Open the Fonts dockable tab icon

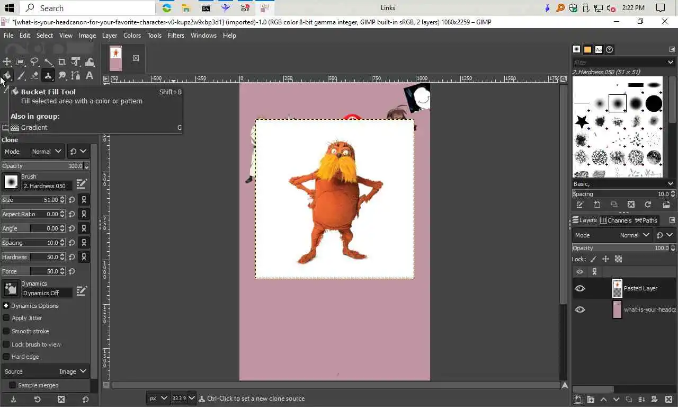tap(599, 49)
